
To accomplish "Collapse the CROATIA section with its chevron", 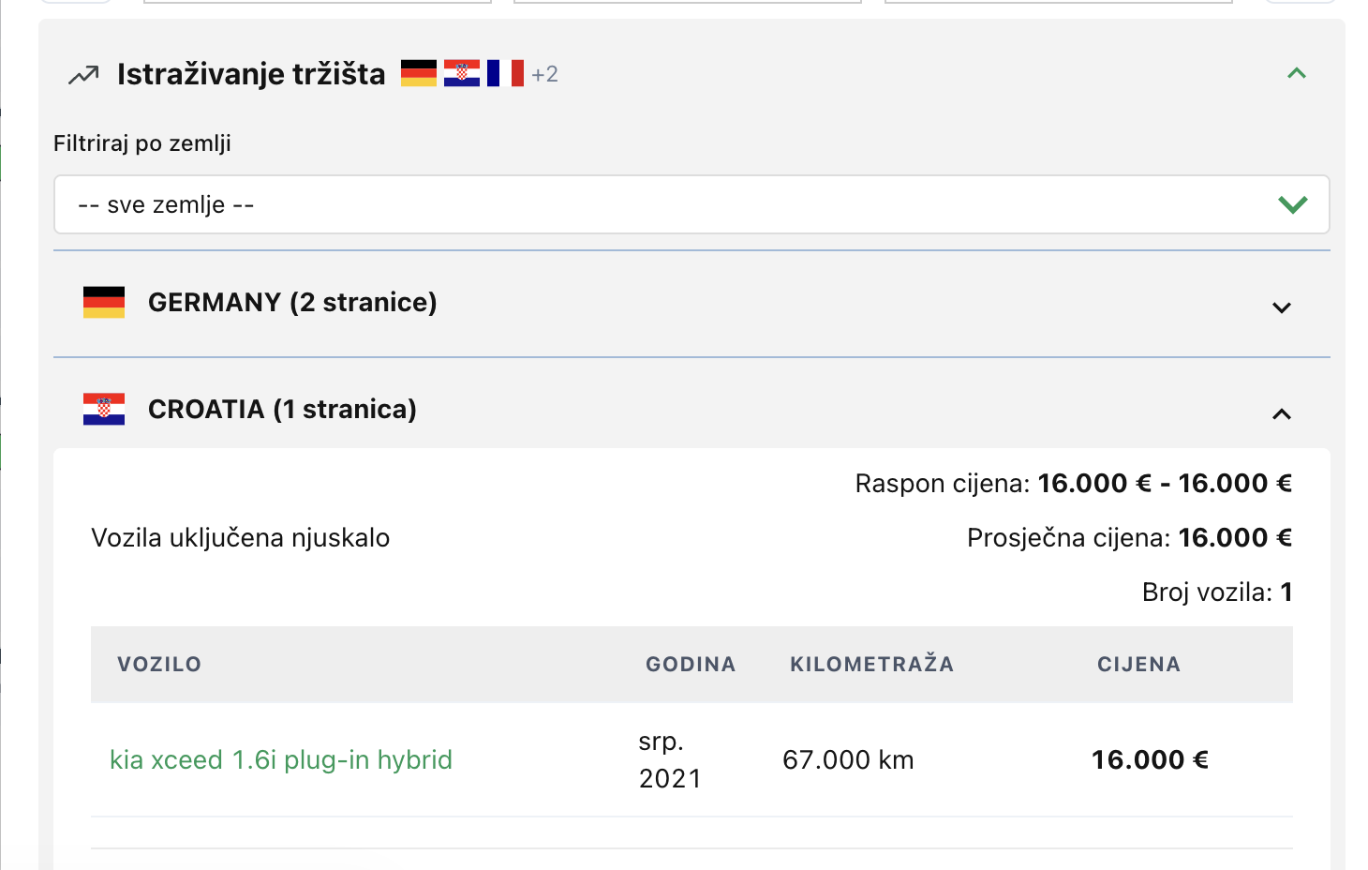I will [x=1282, y=413].
